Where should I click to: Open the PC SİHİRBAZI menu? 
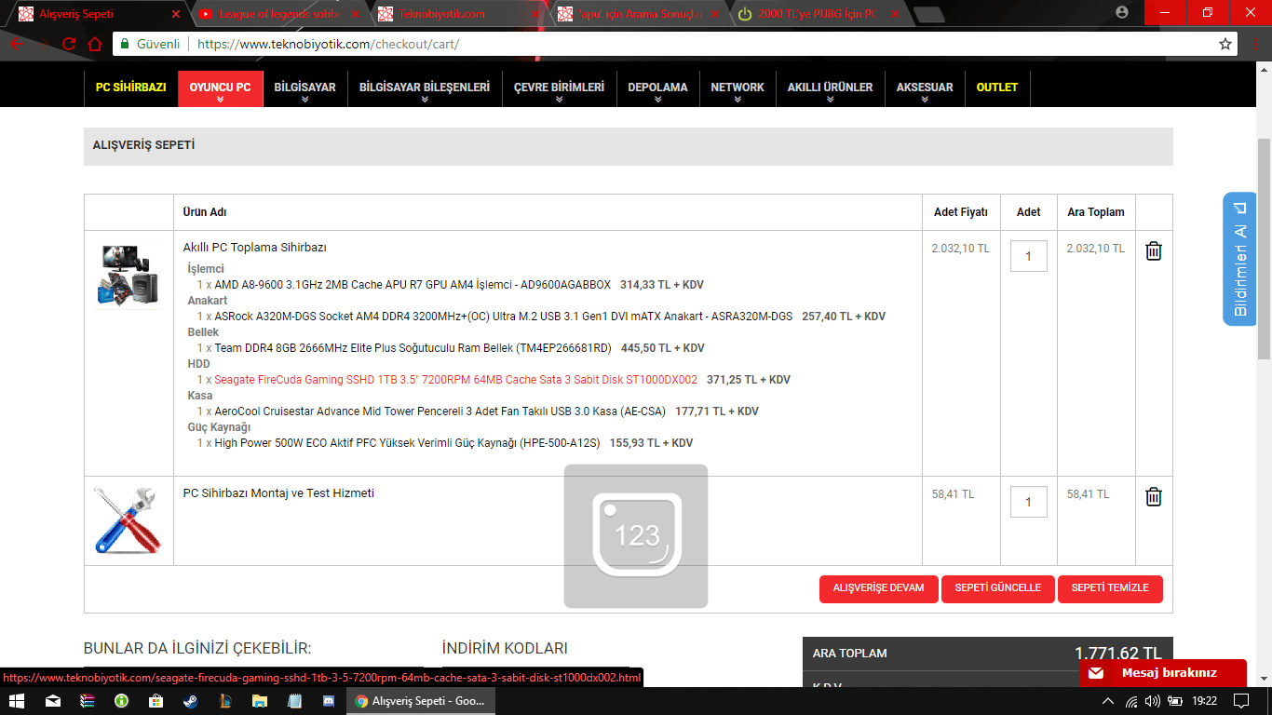pos(130,88)
